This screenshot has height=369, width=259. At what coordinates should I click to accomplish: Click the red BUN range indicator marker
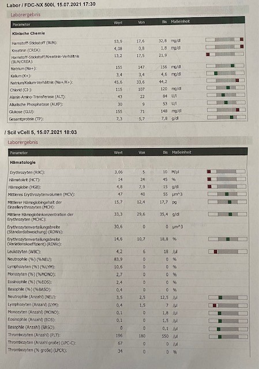(242, 39)
